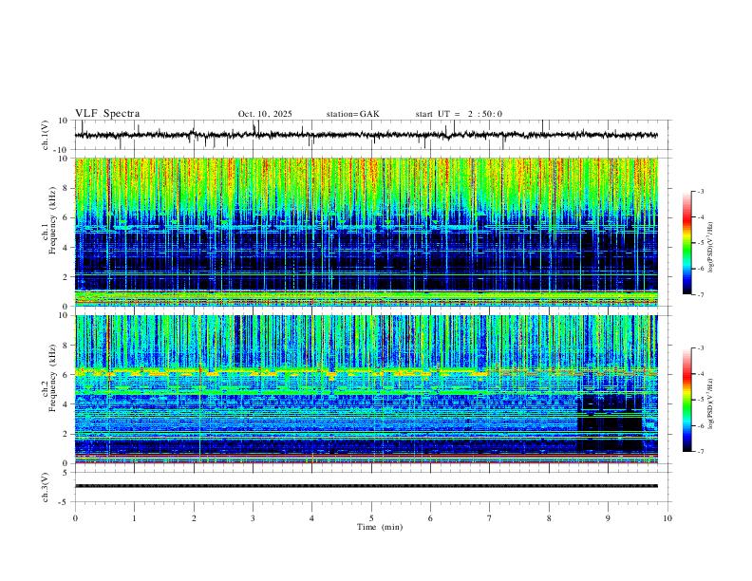Click the "station=GAK" header label

[352, 114]
